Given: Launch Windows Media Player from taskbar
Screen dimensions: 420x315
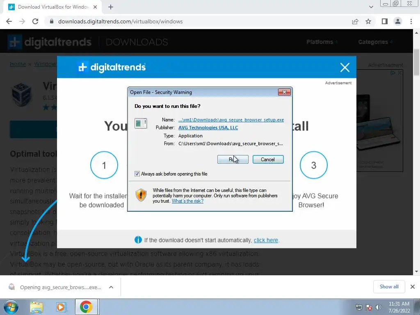Looking at the screenshot, I should (x=61, y=307).
